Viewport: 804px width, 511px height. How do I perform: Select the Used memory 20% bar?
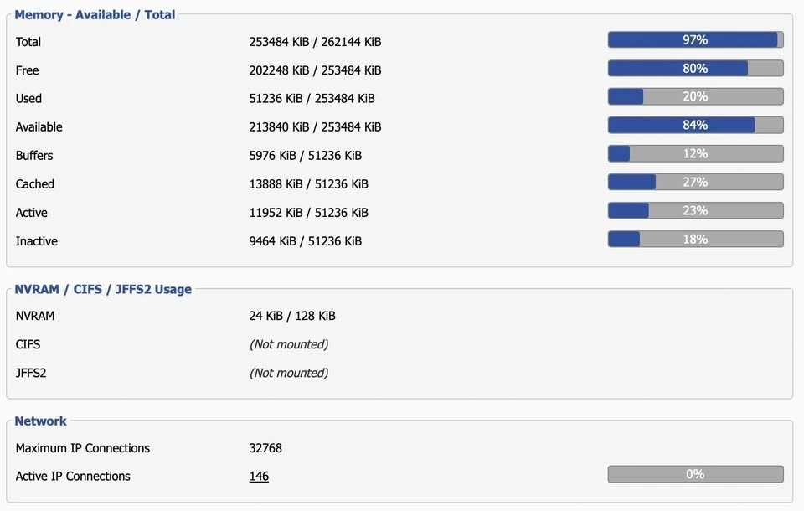(x=695, y=97)
